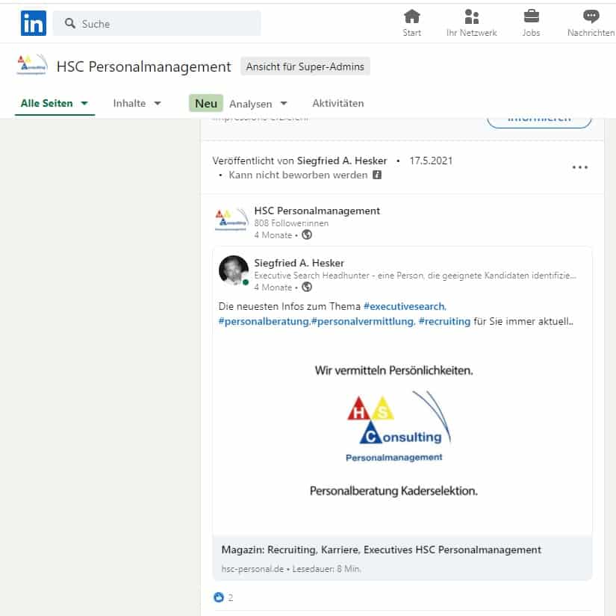Click the HSC Personalmanagement page header logo

point(32,64)
